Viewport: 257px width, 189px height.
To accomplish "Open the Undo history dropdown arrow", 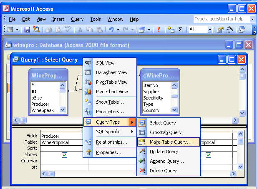I will (x=118, y=30).
